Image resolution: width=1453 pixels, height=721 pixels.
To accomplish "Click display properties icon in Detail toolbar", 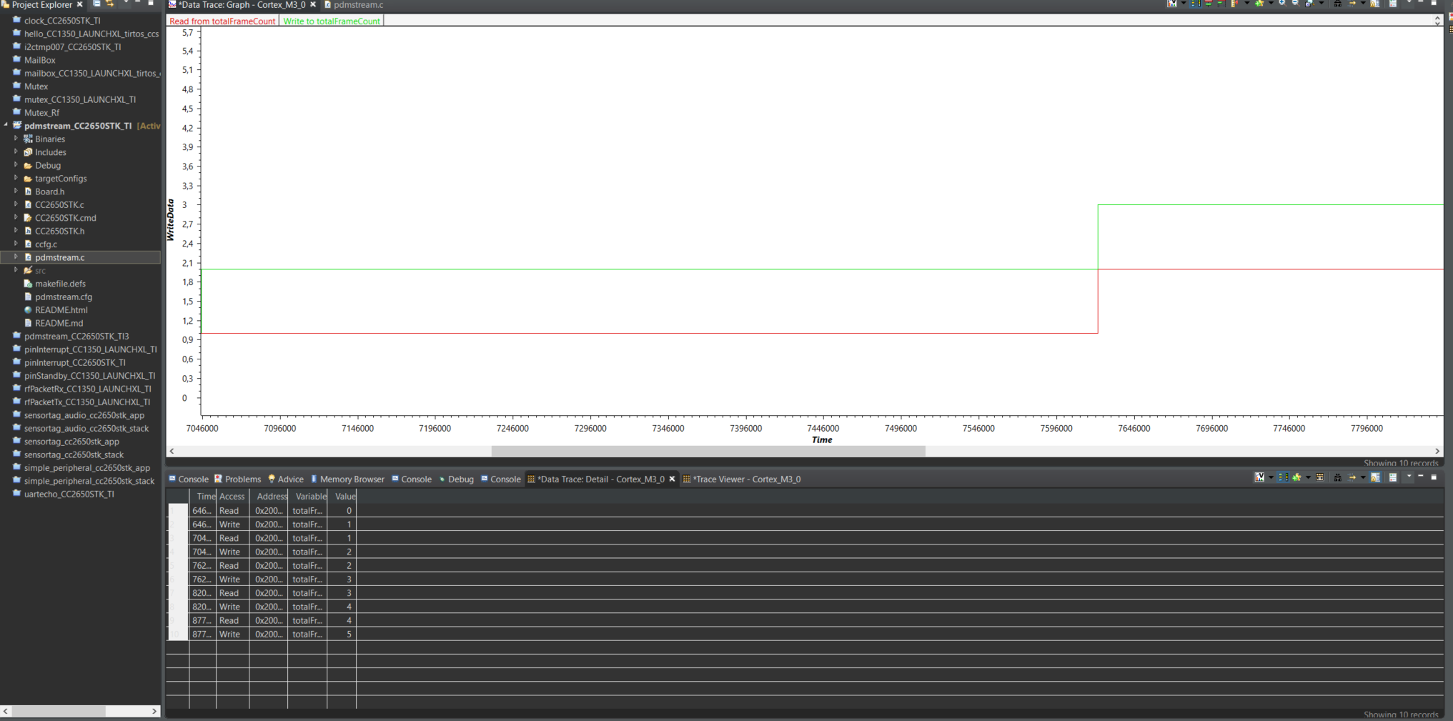I will pyautogui.click(x=1393, y=477).
